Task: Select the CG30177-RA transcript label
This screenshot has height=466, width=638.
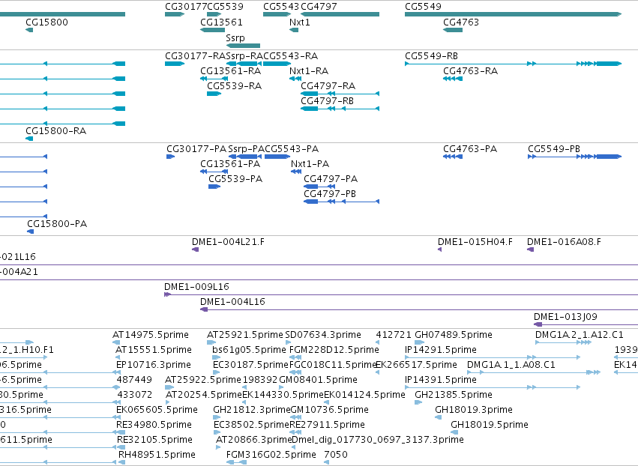Action: 196,55
